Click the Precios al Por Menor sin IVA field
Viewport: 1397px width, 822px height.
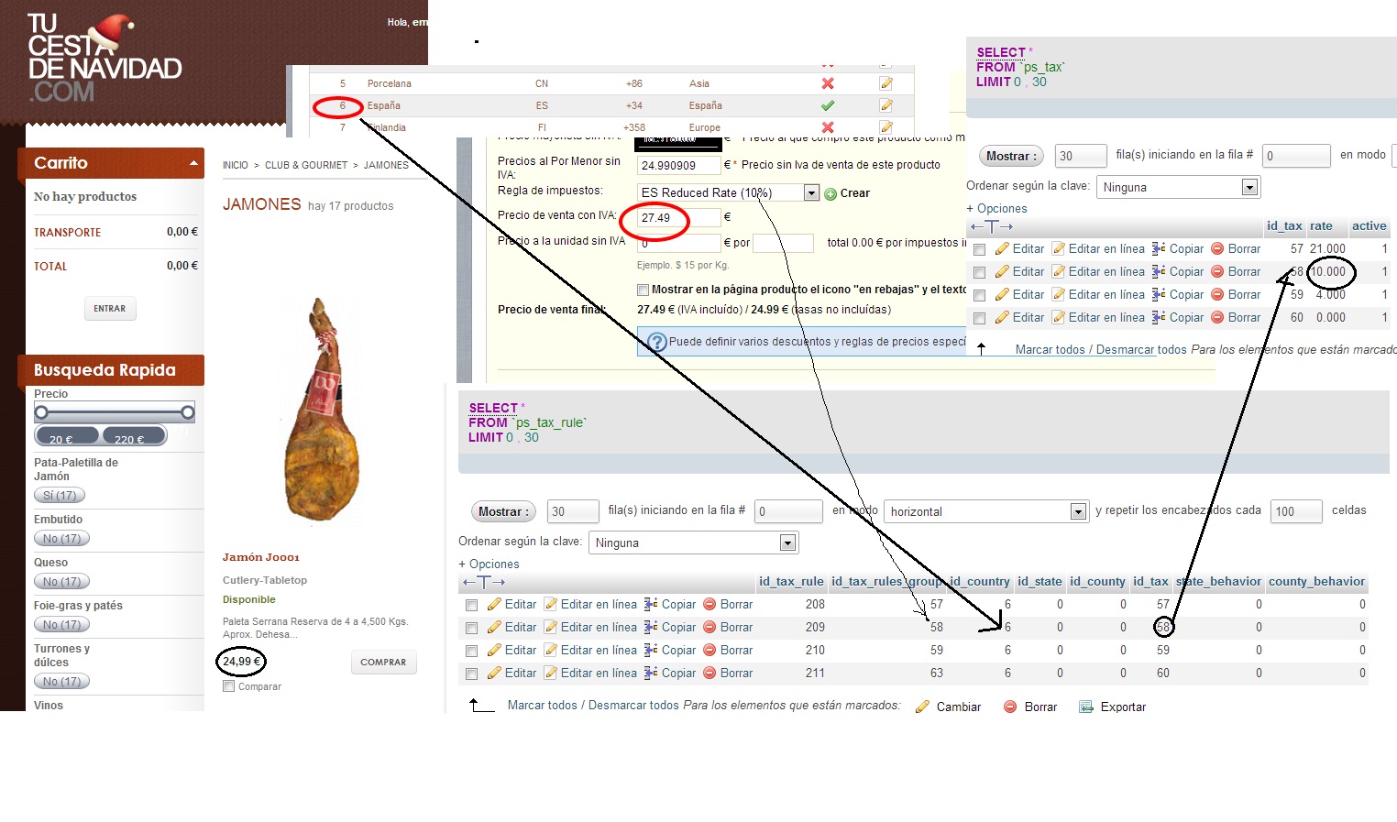click(679, 166)
